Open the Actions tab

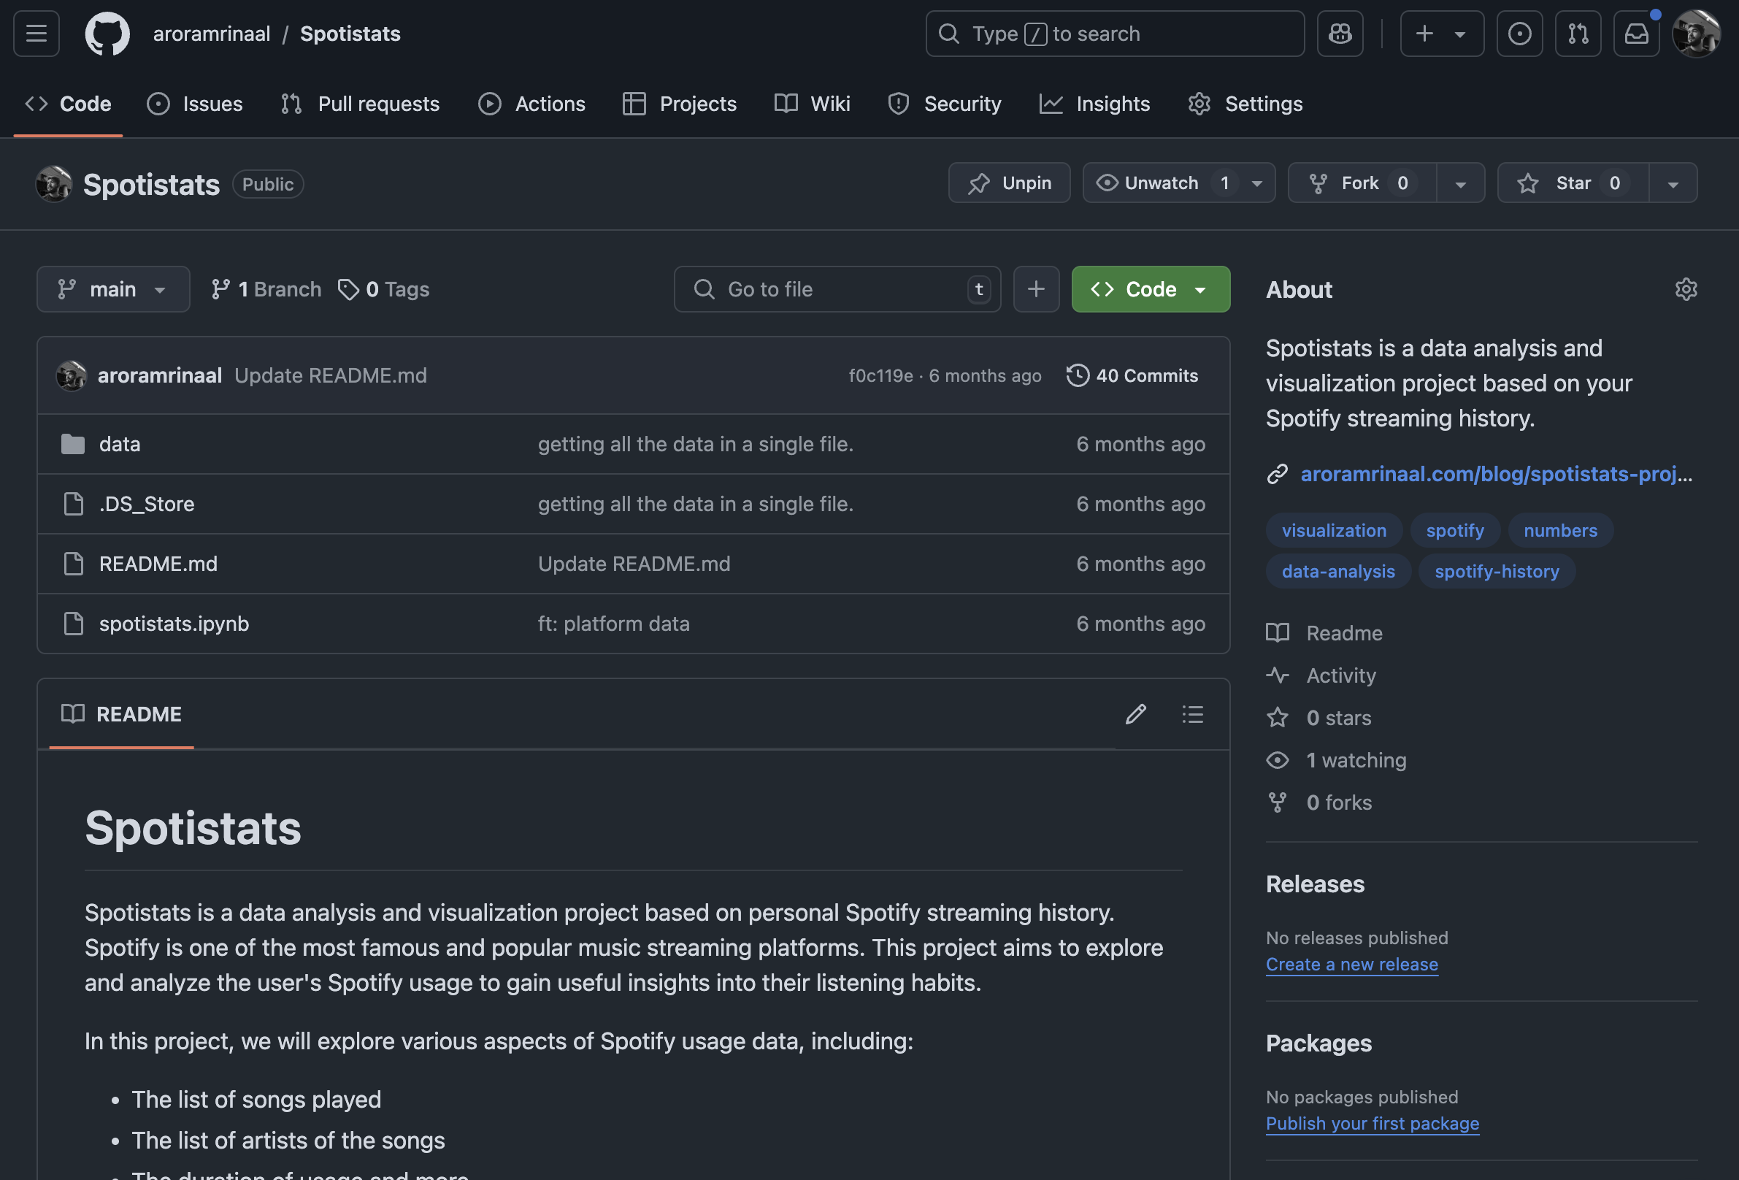point(532,103)
